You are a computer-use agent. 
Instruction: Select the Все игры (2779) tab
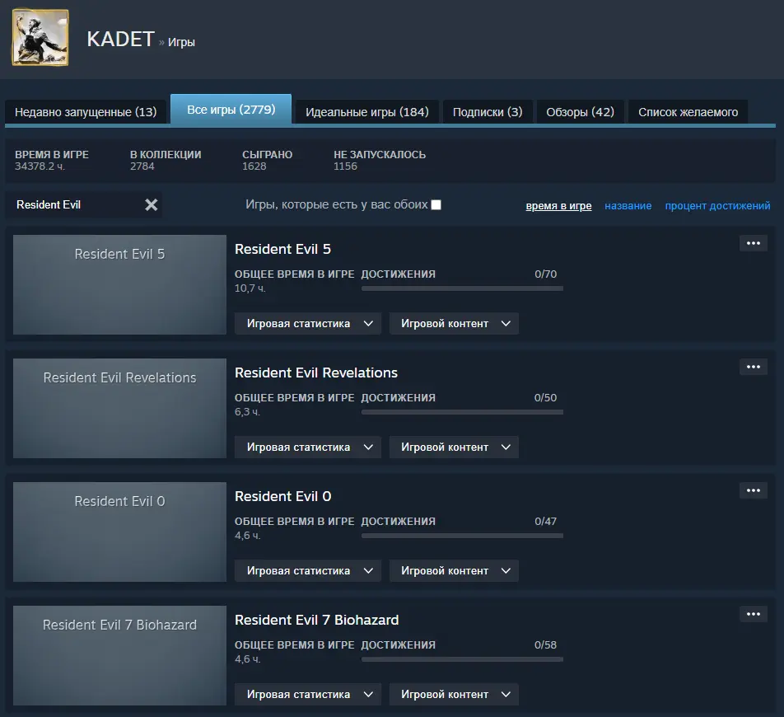coord(231,109)
